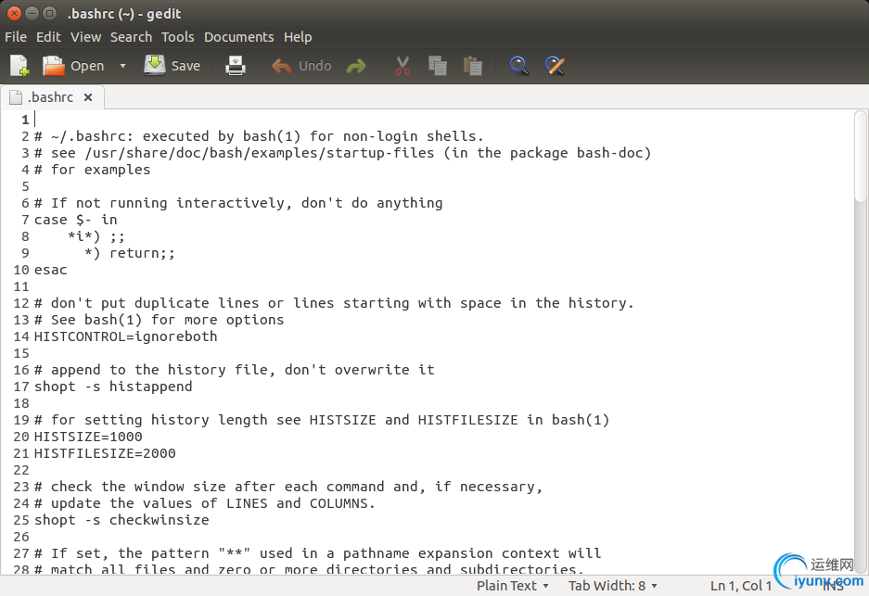Click the shopt -s histappend line
Image resolution: width=869 pixels, height=596 pixels.
click(113, 387)
